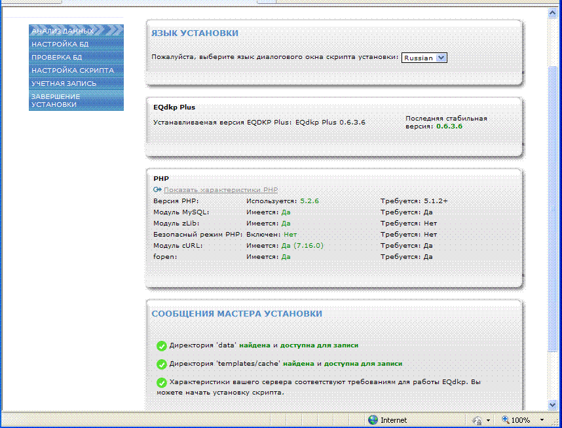Click the Модуль MySQL label
The image size is (562, 428).
click(x=181, y=212)
